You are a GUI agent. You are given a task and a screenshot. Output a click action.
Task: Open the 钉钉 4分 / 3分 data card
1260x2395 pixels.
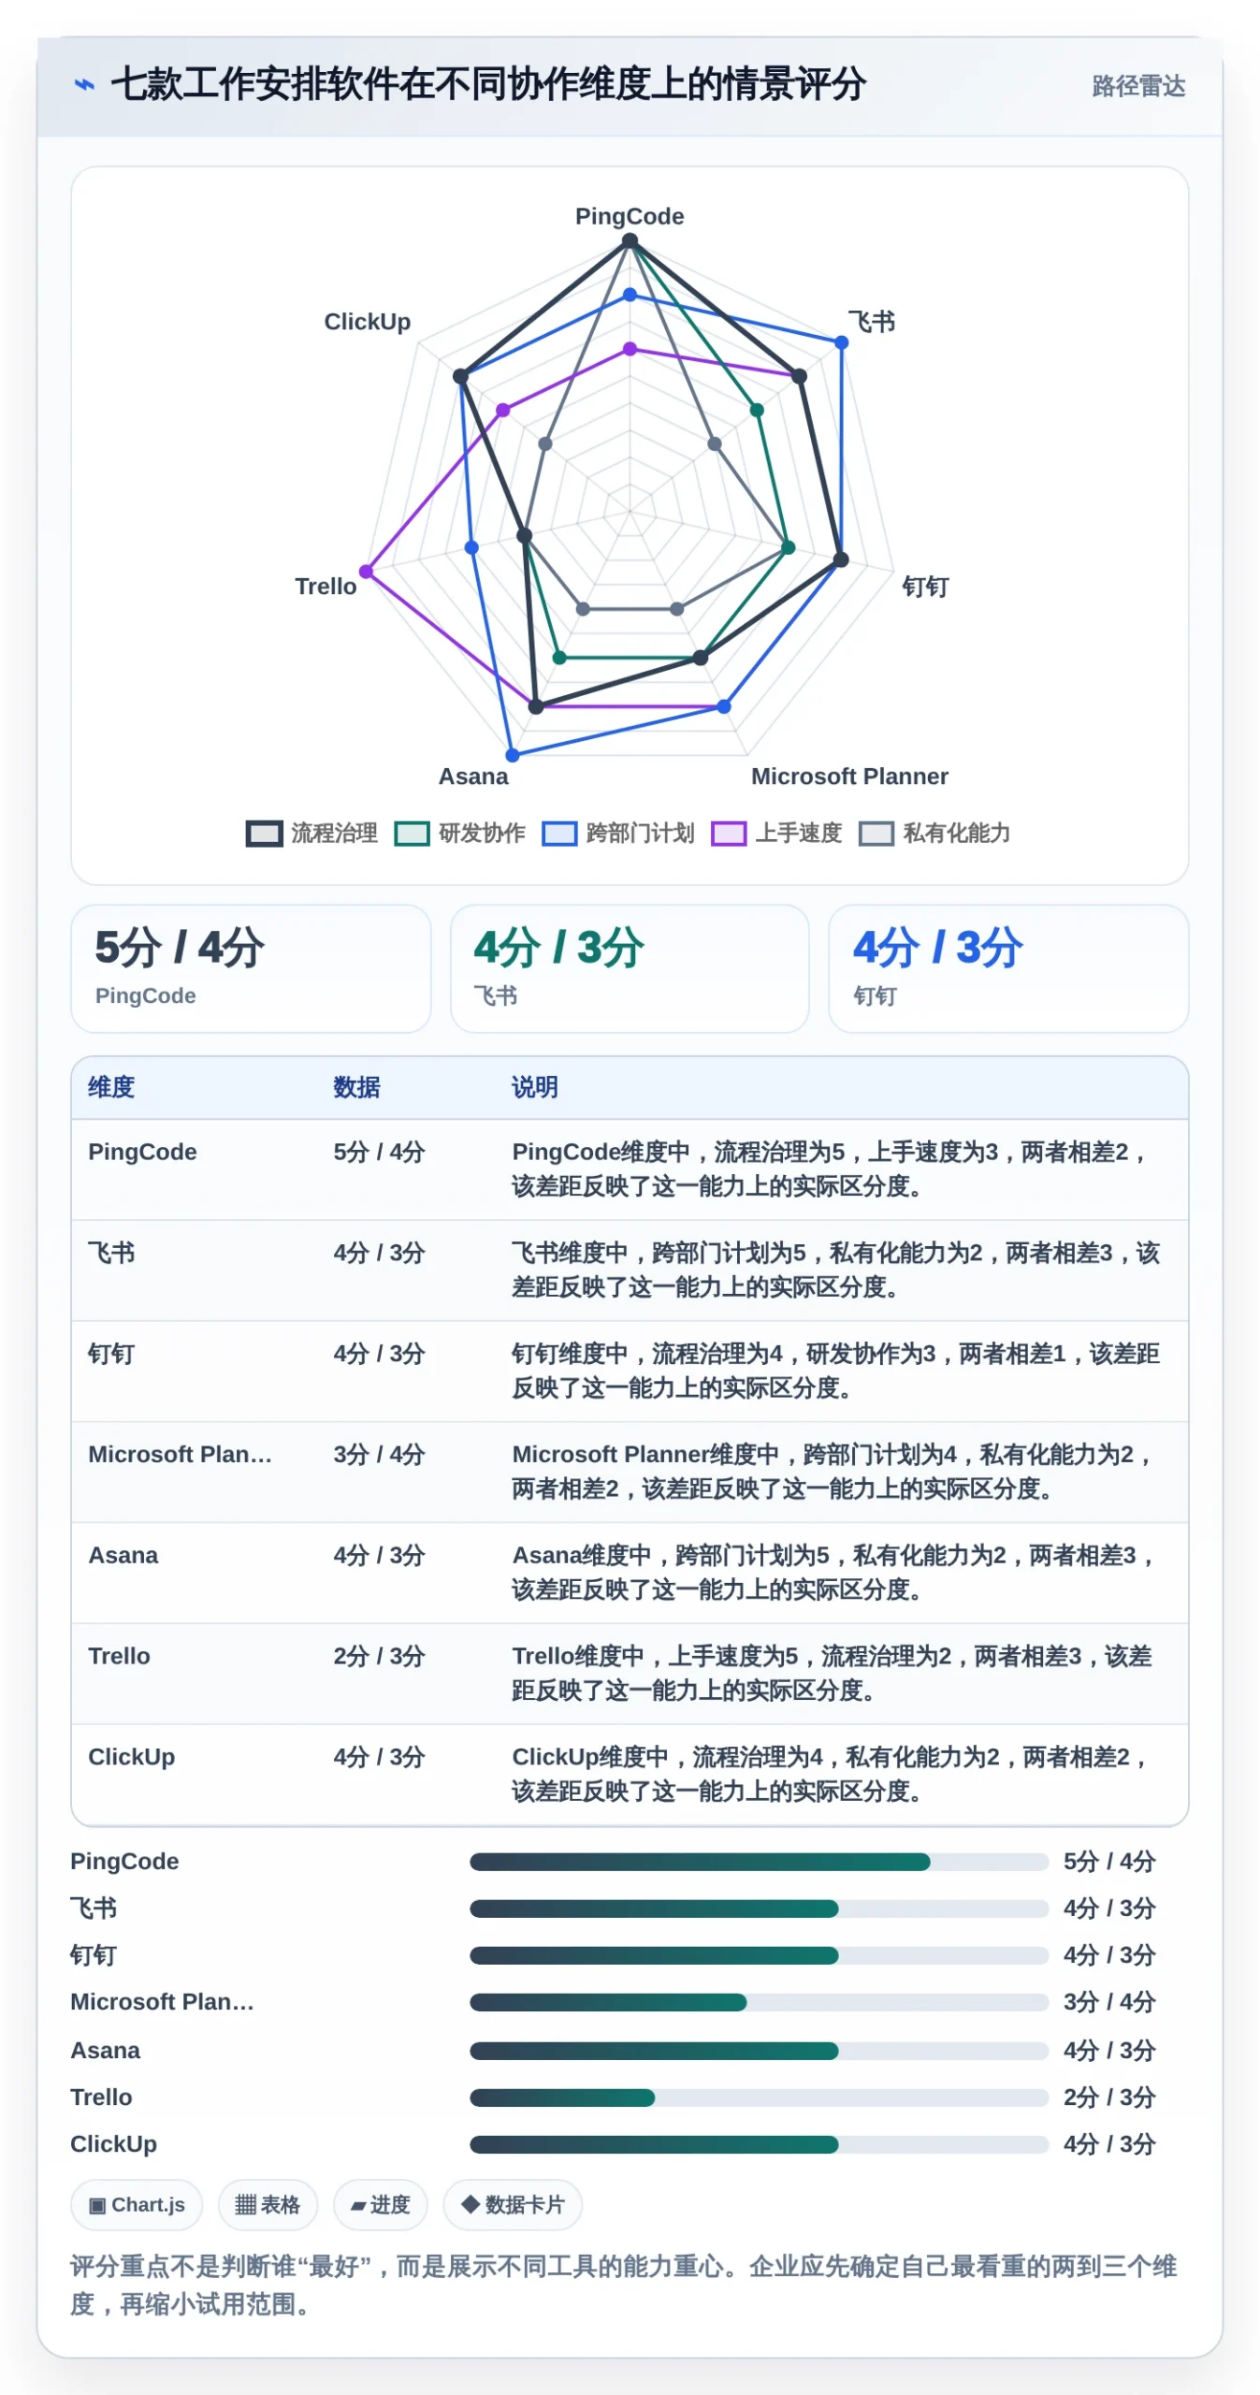click(x=1007, y=968)
